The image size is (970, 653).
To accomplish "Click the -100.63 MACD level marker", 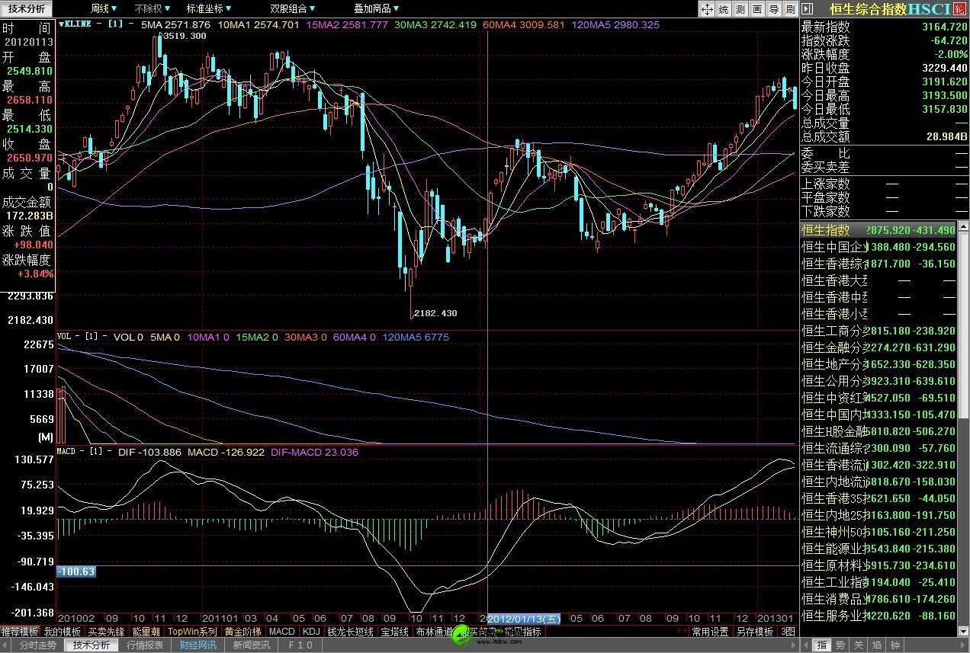I will click(76, 571).
